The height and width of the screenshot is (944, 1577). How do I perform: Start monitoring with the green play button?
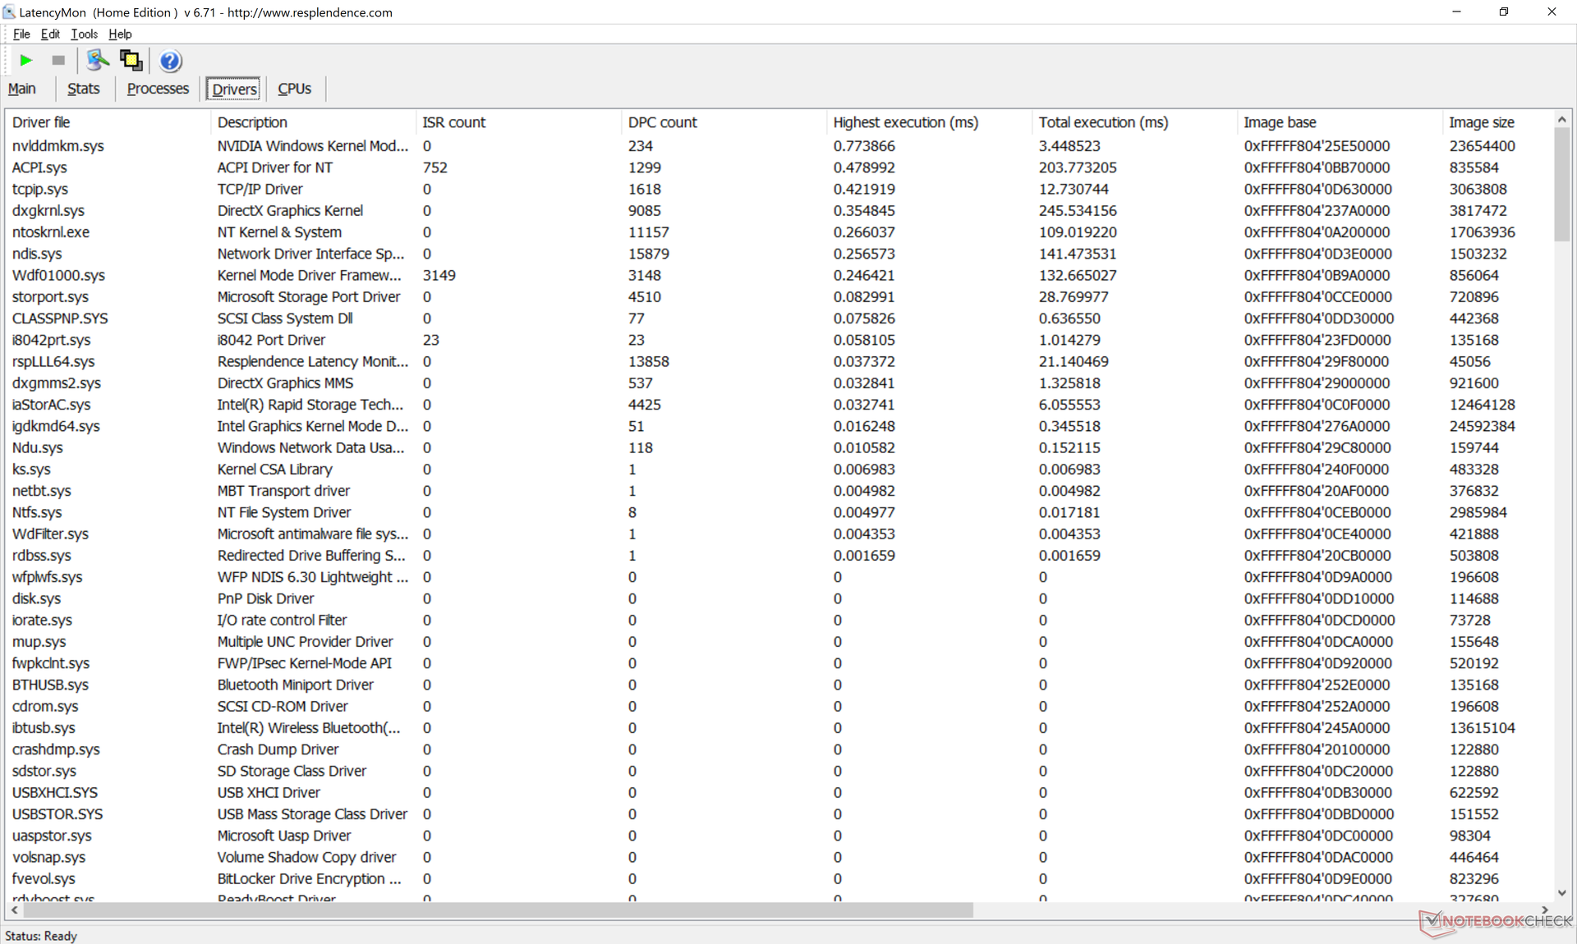25,60
